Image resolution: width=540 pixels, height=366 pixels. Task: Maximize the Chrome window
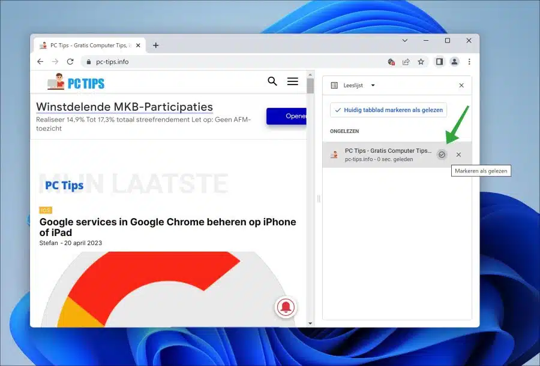(x=448, y=41)
